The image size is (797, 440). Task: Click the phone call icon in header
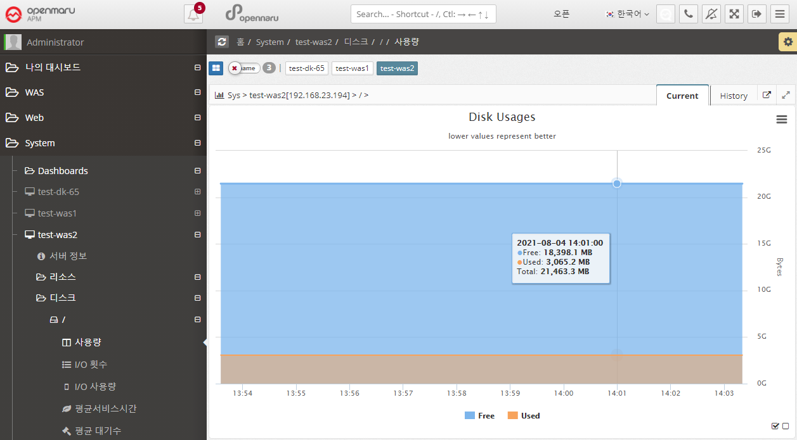click(x=689, y=14)
